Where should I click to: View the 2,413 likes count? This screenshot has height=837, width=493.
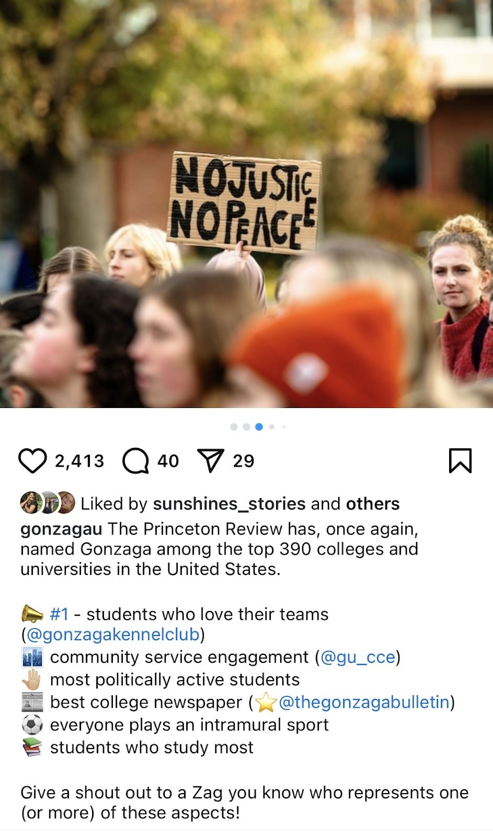(x=79, y=461)
